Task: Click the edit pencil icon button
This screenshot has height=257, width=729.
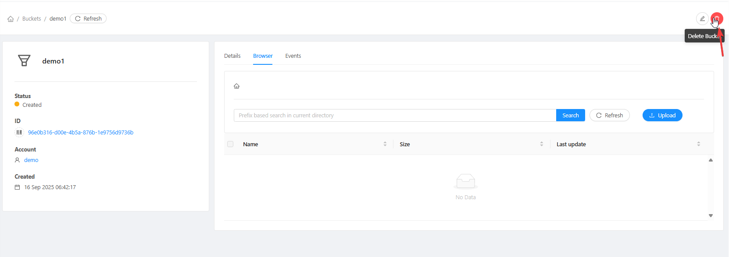Action: coord(702,19)
